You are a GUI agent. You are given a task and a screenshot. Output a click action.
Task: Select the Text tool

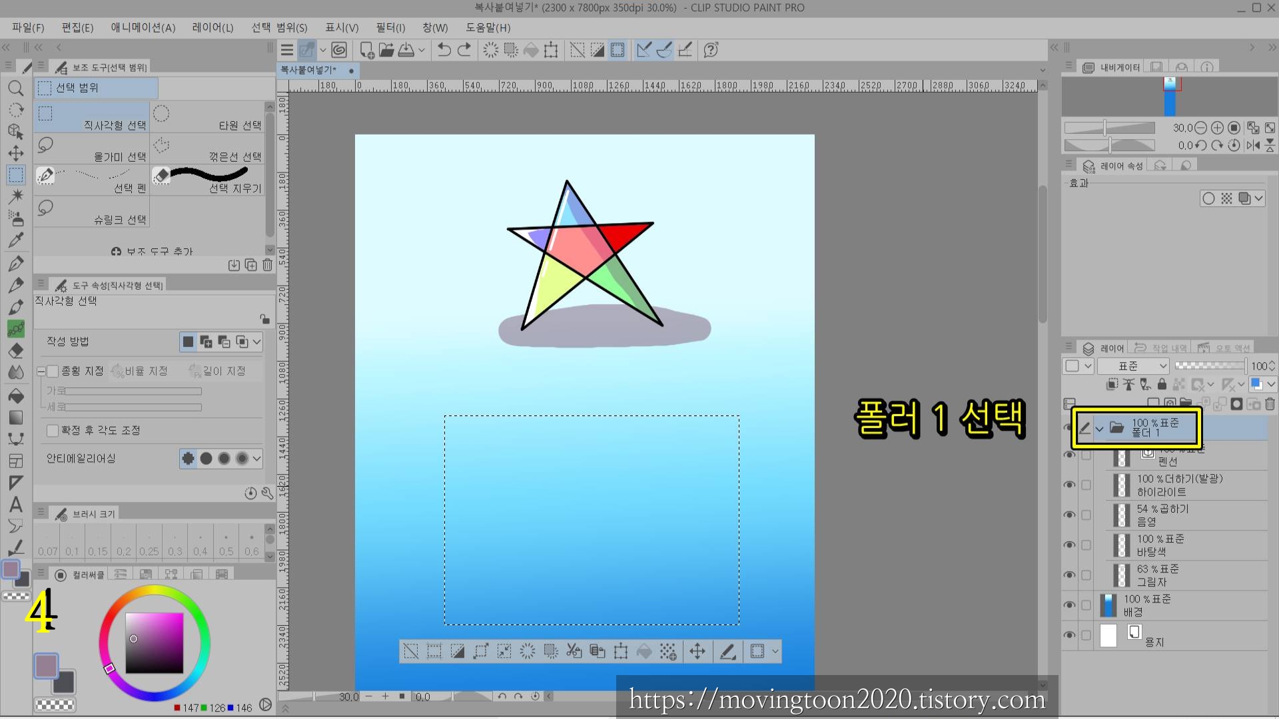point(16,505)
